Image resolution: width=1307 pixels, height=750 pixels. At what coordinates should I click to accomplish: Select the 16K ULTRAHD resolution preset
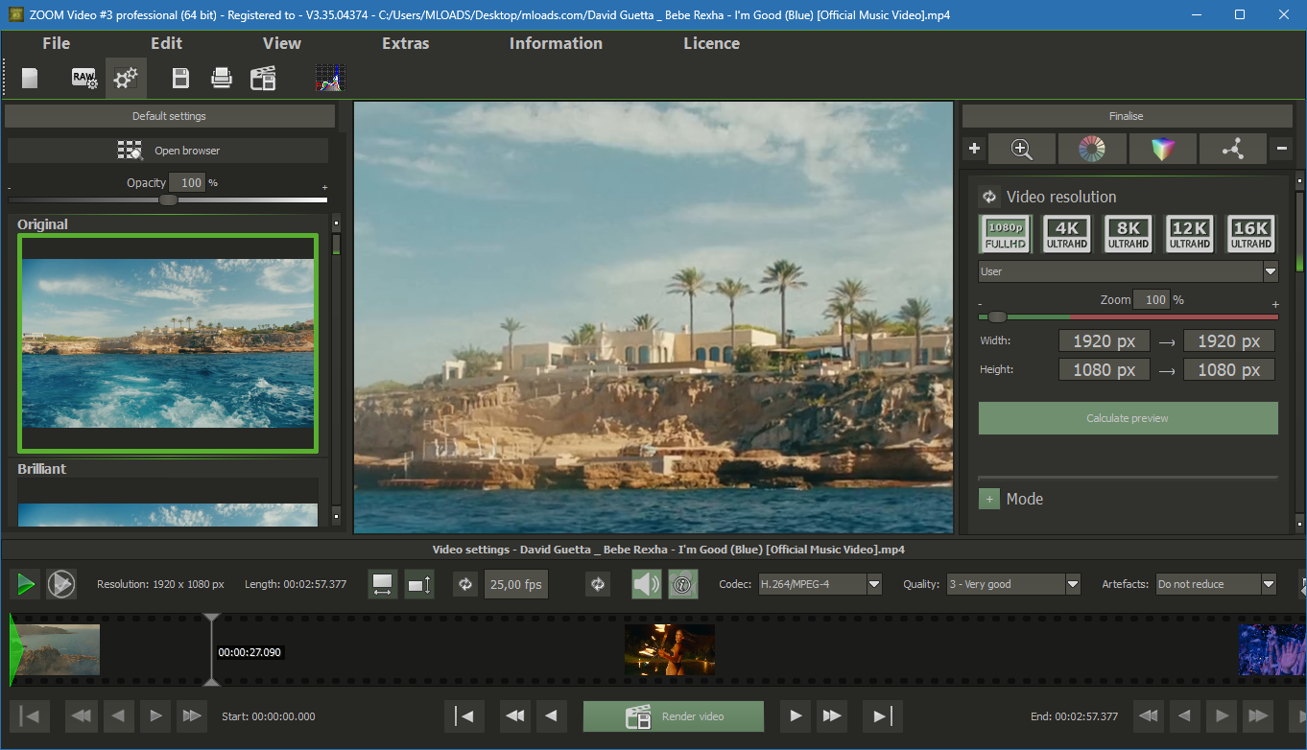(x=1251, y=234)
